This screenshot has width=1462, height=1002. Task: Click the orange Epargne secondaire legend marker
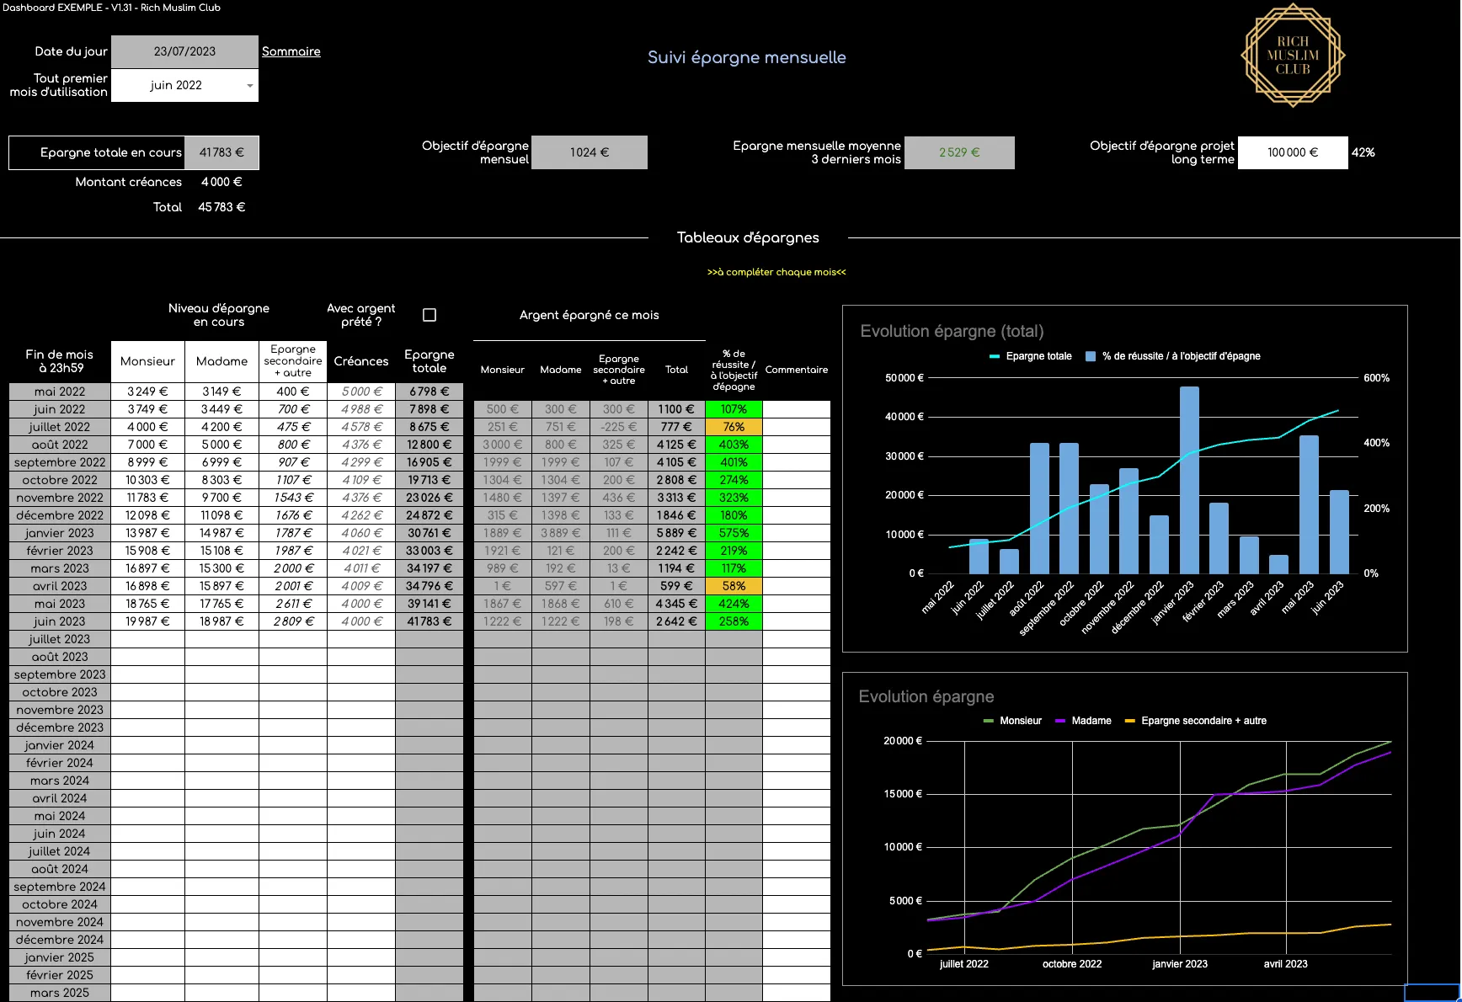click(x=1129, y=721)
